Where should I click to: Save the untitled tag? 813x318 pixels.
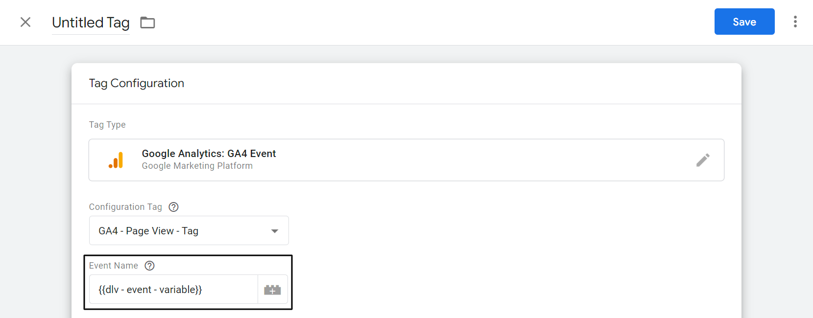click(x=744, y=22)
